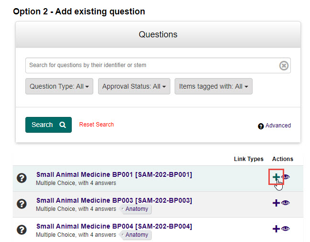Click plus icon for Small Animal Medicine BP001
Viewport: 310px width, 242px height.
276,177
